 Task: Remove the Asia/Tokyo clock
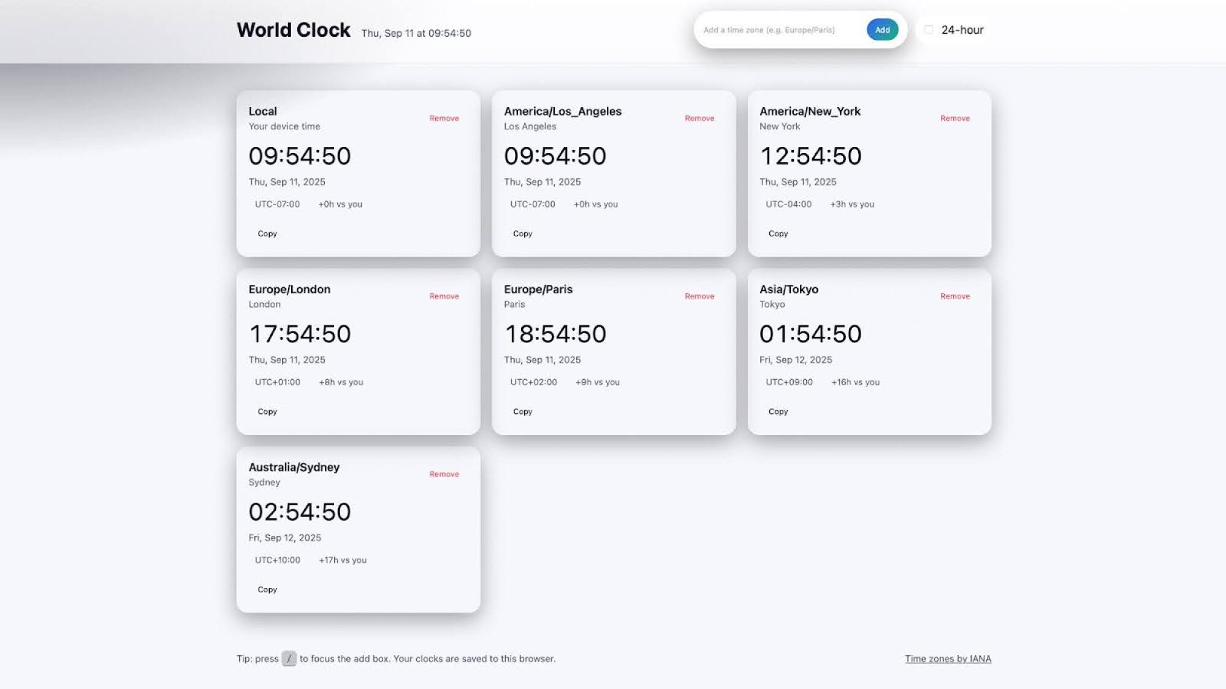954,296
